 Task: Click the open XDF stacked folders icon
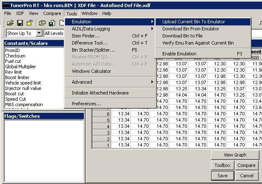(x=43, y=22)
